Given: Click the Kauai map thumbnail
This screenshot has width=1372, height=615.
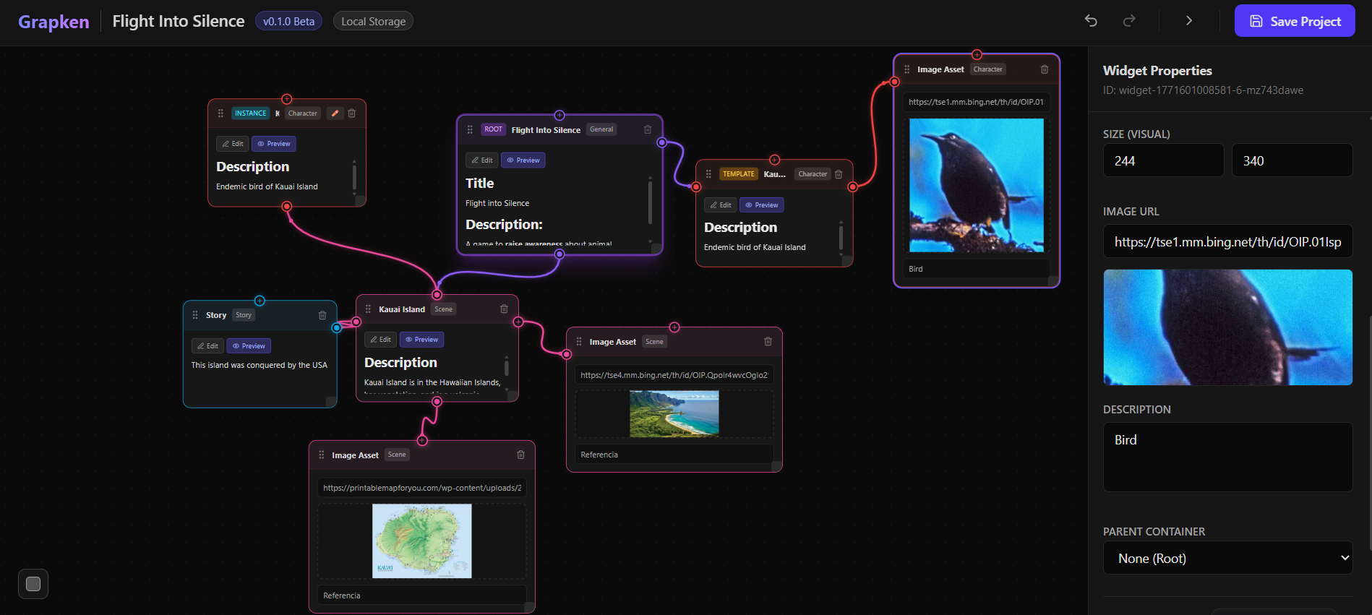Looking at the screenshot, I should (x=422, y=541).
